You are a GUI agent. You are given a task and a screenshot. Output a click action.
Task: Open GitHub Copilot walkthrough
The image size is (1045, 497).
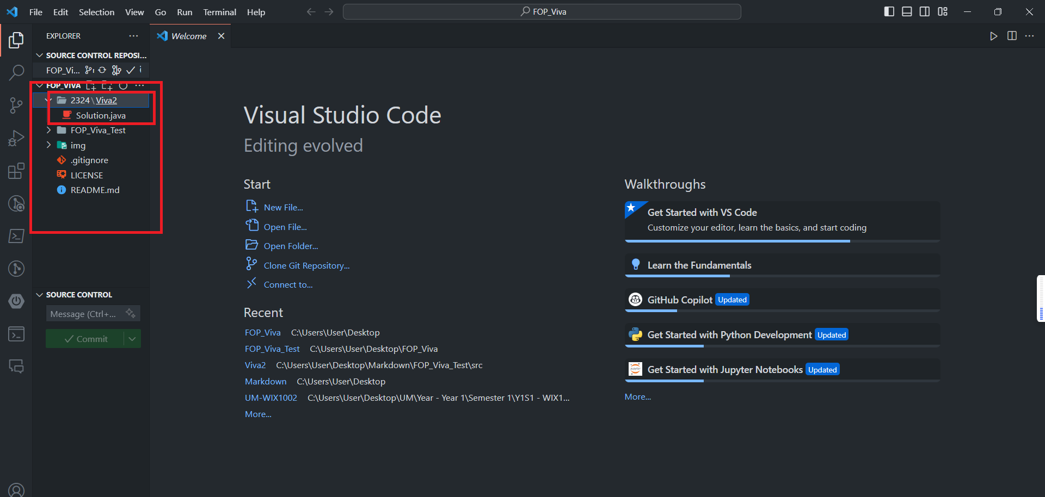click(x=783, y=300)
